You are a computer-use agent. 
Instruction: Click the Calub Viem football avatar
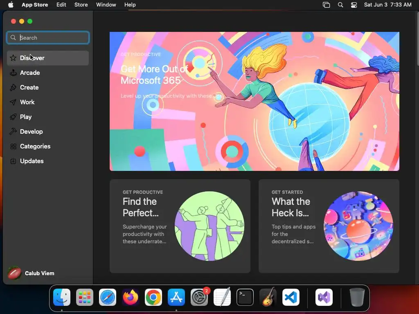[14, 273]
